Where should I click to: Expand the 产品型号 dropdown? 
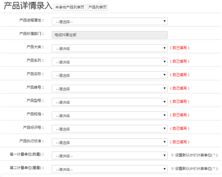click(110, 102)
